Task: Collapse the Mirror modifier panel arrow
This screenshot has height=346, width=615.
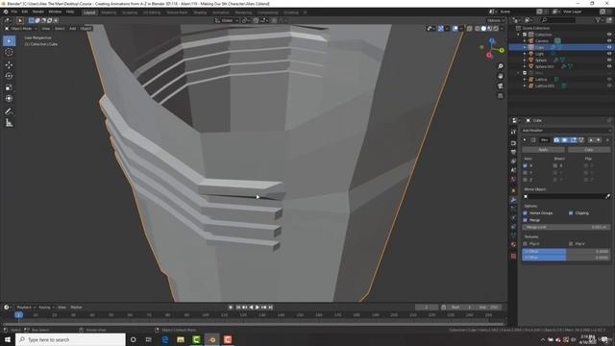Action: pos(525,140)
